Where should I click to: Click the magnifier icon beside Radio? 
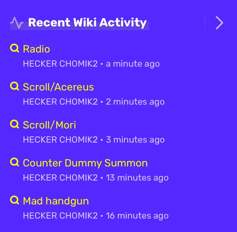click(x=15, y=48)
